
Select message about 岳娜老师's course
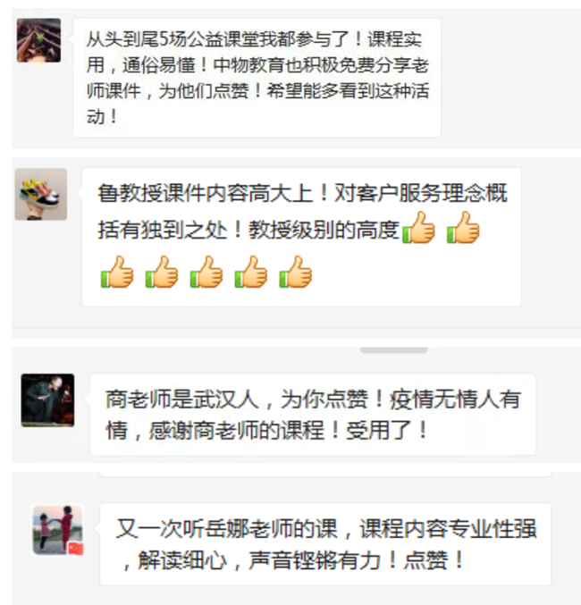point(325,544)
